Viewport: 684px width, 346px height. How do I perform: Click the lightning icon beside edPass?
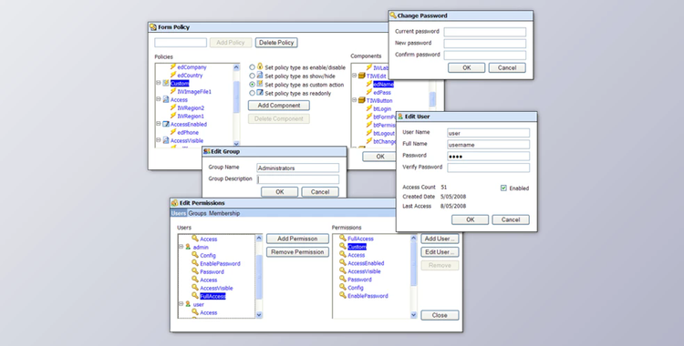tap(369, 92)
